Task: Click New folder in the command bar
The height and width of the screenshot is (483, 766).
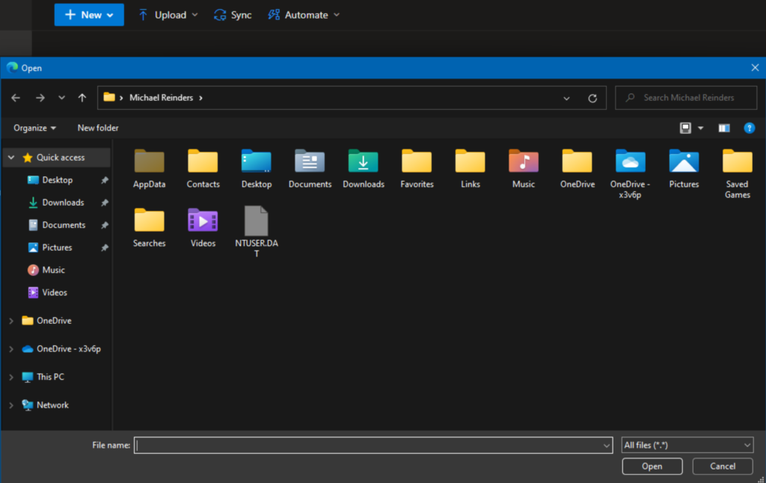Action: click(97, 128)
